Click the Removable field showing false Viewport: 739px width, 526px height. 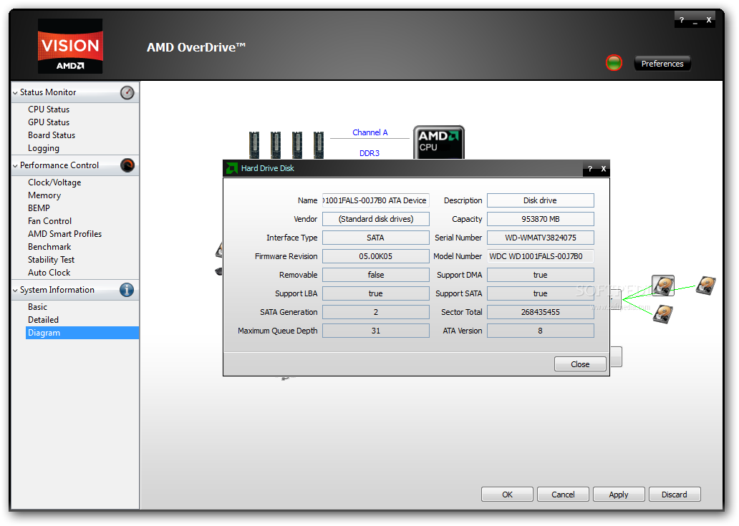[x=376, y=275]
